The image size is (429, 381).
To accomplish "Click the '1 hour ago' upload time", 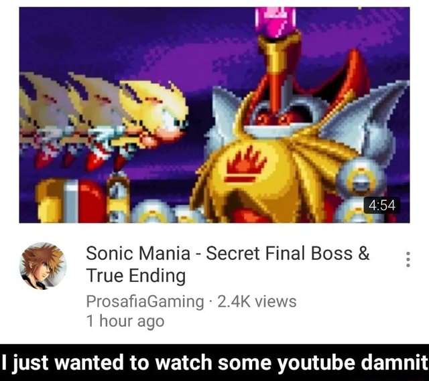I will click(x=125, y=321).
